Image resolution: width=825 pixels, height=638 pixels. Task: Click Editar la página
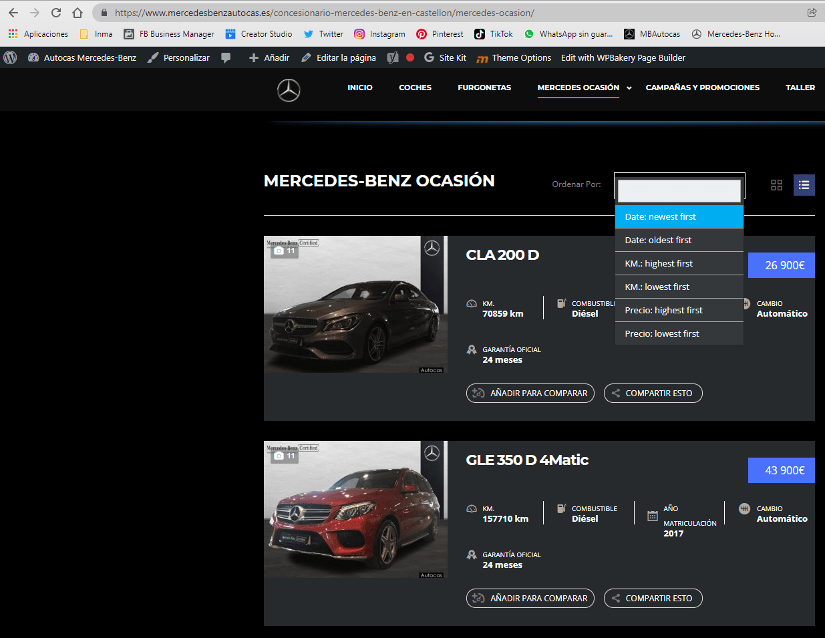(338, 57)
